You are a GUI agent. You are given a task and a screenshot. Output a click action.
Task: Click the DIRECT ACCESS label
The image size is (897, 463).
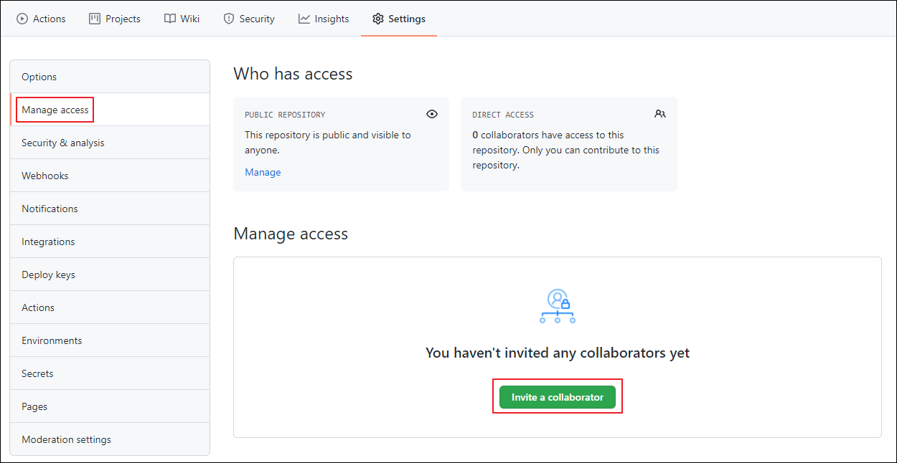point(503,115)
